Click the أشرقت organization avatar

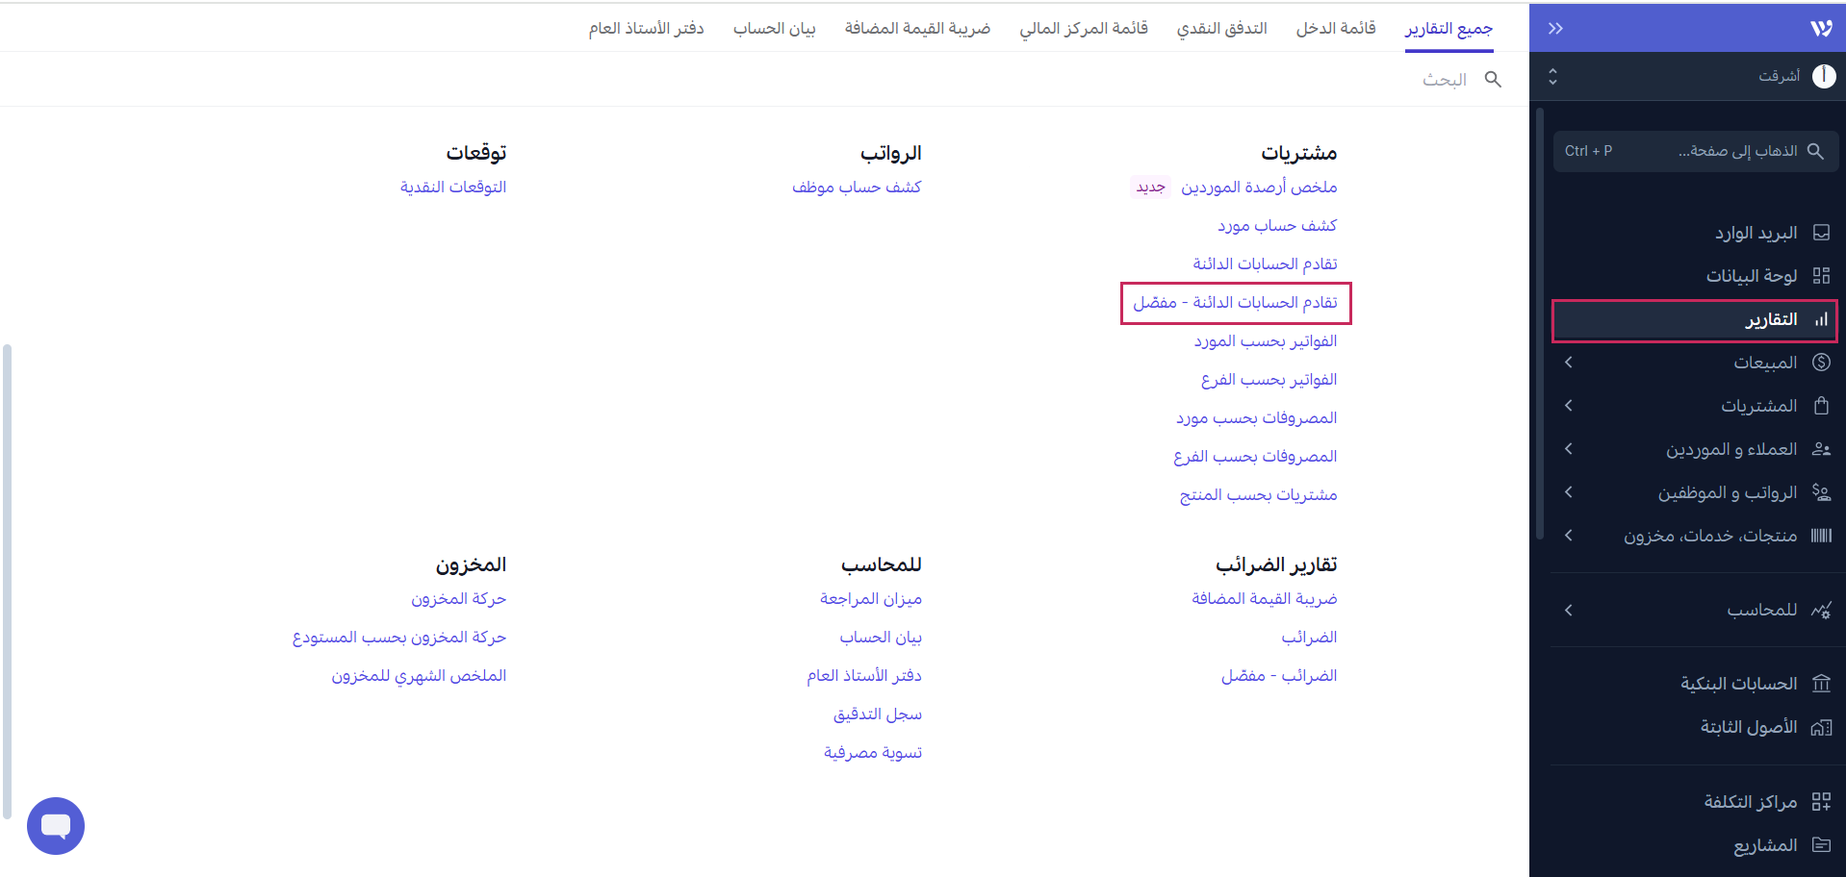point(1824,76)
